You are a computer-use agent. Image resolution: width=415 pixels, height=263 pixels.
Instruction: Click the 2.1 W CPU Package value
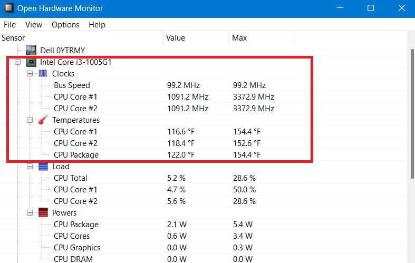pos(177,225)
